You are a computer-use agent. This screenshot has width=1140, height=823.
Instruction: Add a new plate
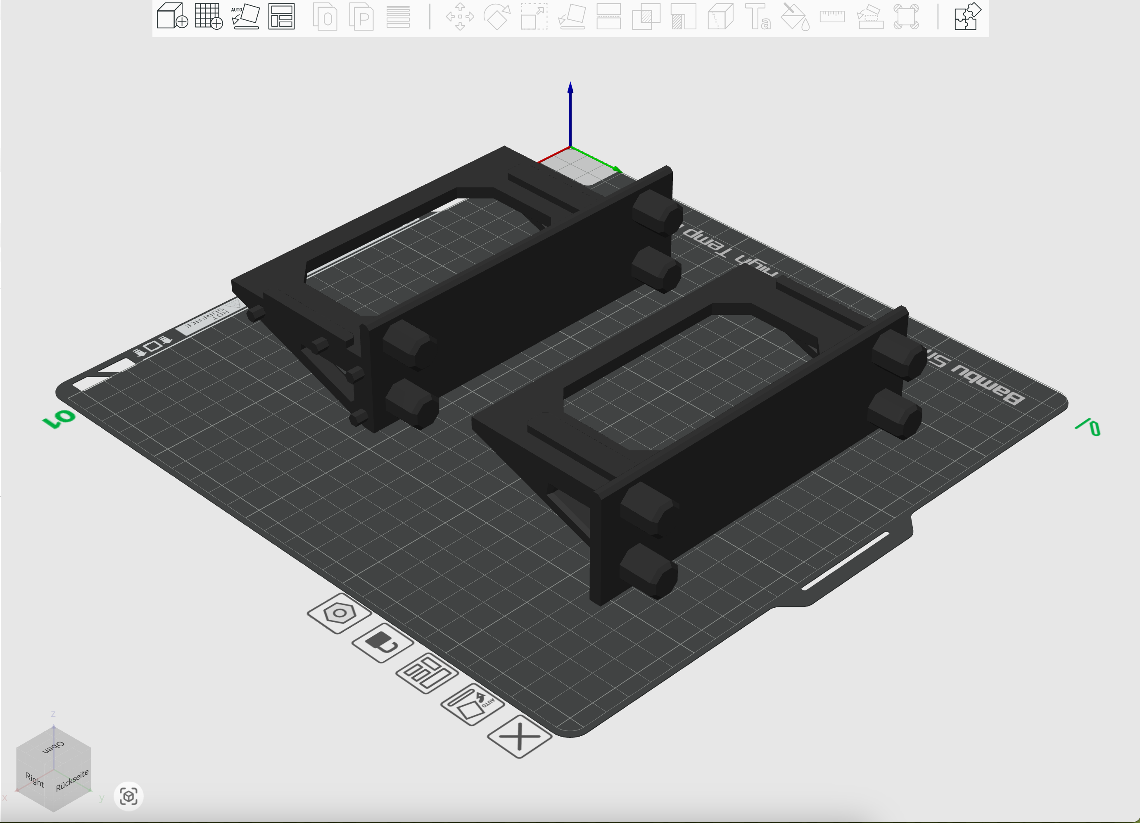tap(209, 16)
